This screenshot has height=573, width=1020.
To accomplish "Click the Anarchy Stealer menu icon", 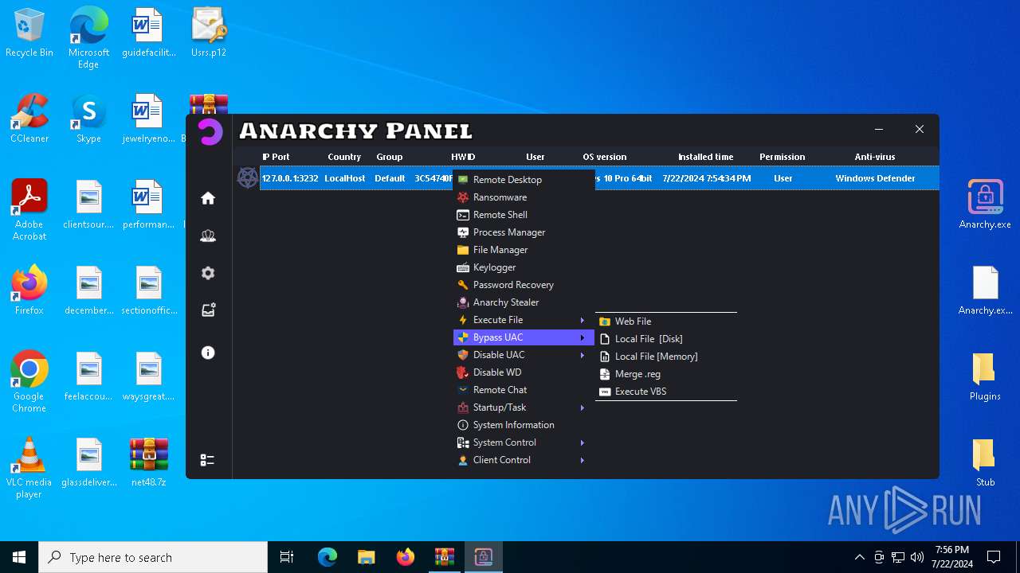I will [x=463, y=302].
